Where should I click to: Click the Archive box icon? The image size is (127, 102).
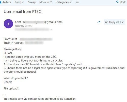[x=1, y=2]
